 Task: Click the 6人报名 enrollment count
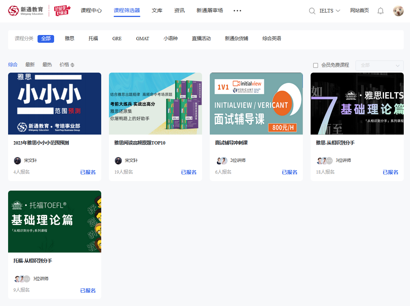pyautogui.click(x=223, y=172)
